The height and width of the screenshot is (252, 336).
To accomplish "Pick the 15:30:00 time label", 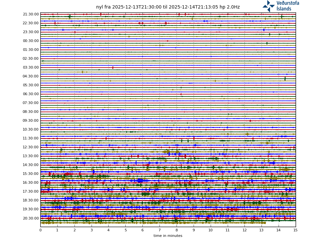I will pos(31,174).
